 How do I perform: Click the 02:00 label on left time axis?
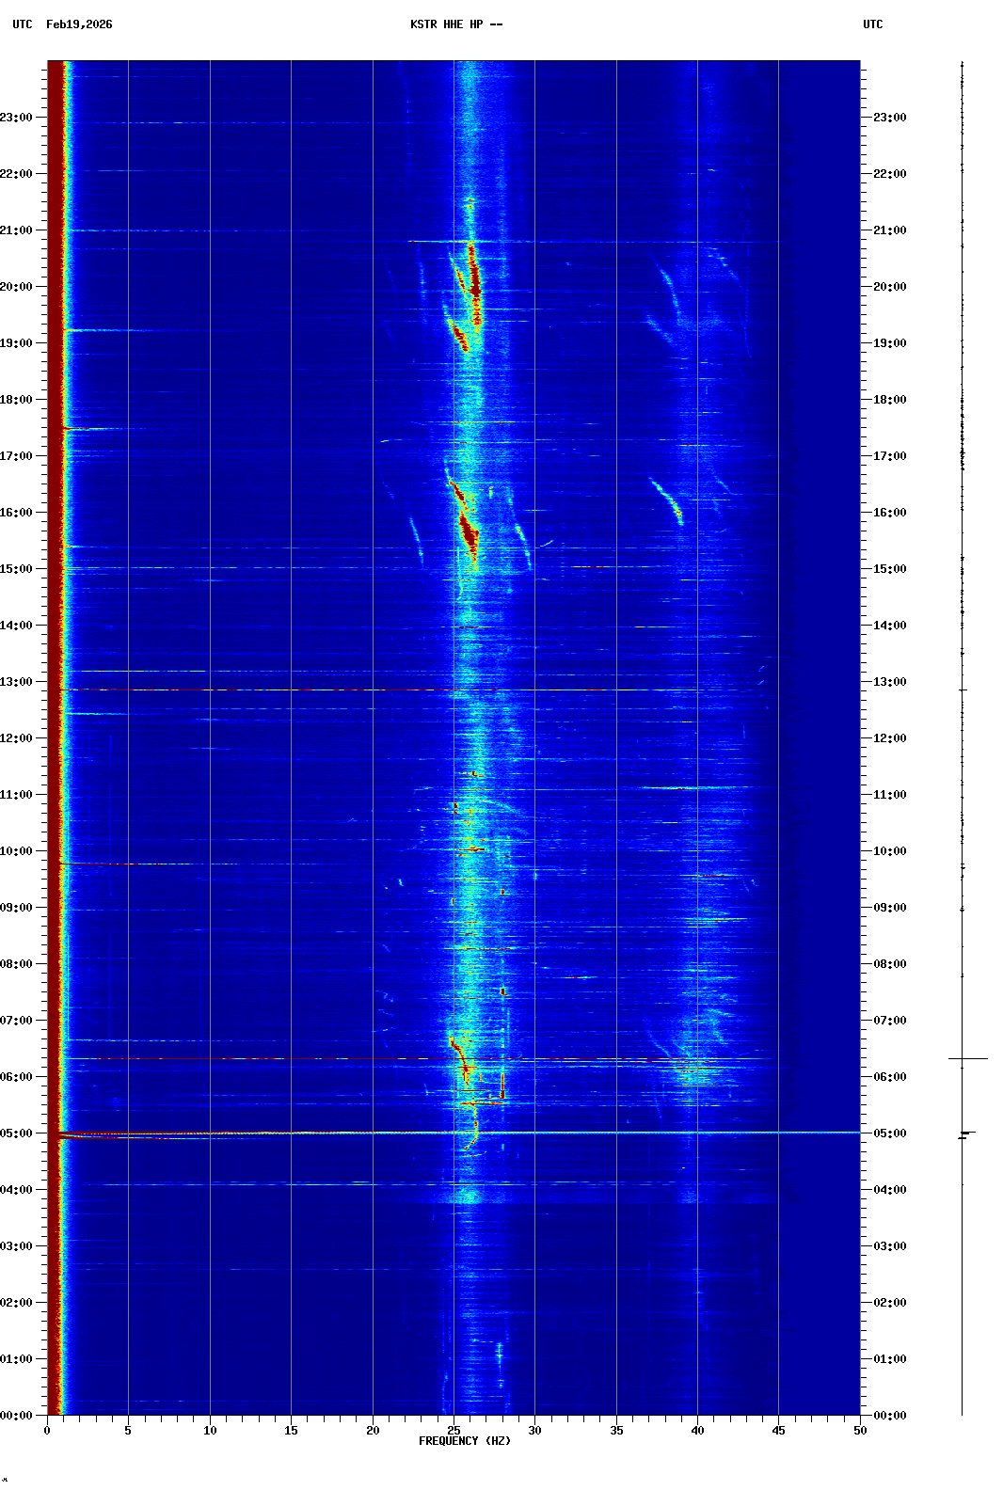click(16, 1303)
